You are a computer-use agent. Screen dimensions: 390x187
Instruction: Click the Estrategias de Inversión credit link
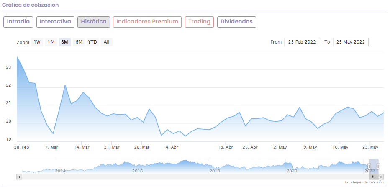pos(364,182)
